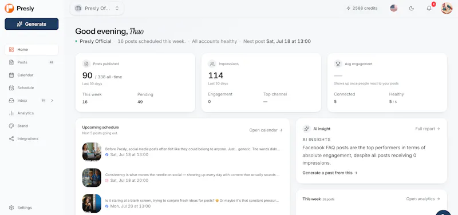Click the Posts published document icon
458x215 pixels.
[86, 63]
